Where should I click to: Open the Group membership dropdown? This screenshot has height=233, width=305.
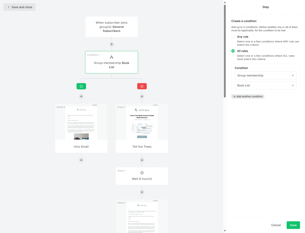265,75
